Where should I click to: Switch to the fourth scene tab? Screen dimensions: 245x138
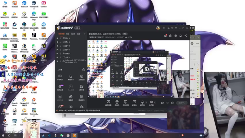78,34
